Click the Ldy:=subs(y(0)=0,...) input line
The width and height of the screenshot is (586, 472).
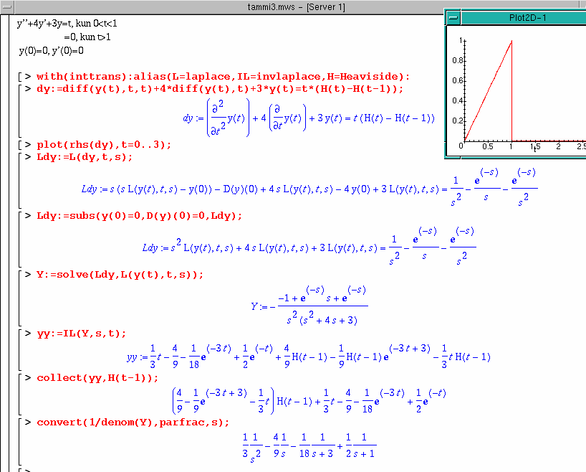[139, 216]
